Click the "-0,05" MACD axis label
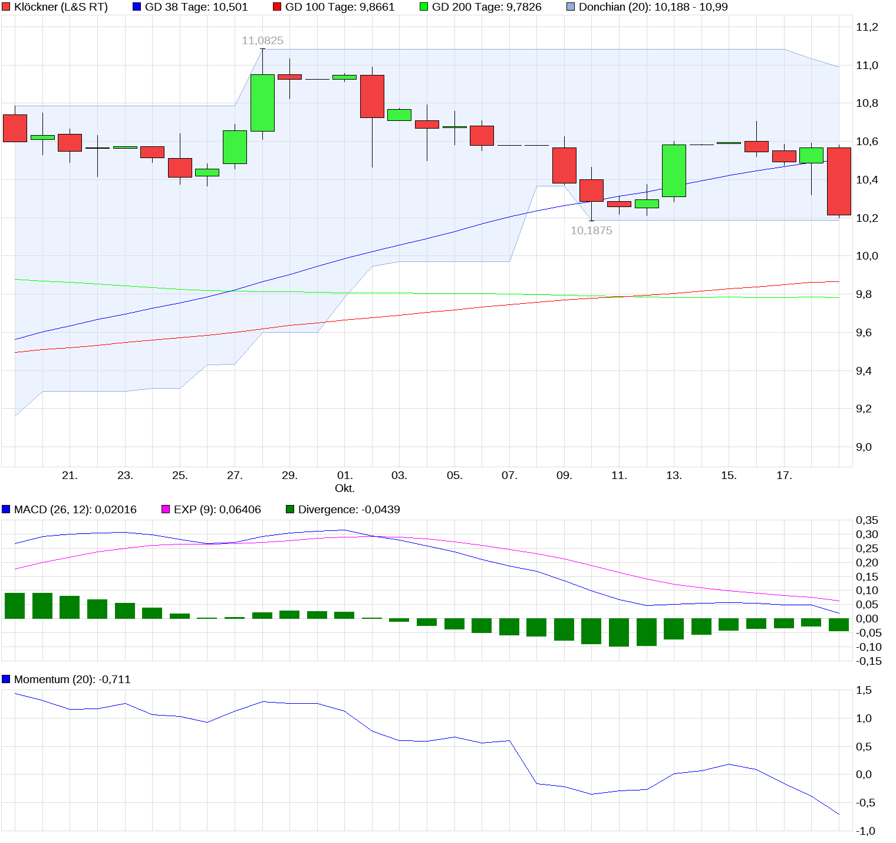 coord(868,633)
